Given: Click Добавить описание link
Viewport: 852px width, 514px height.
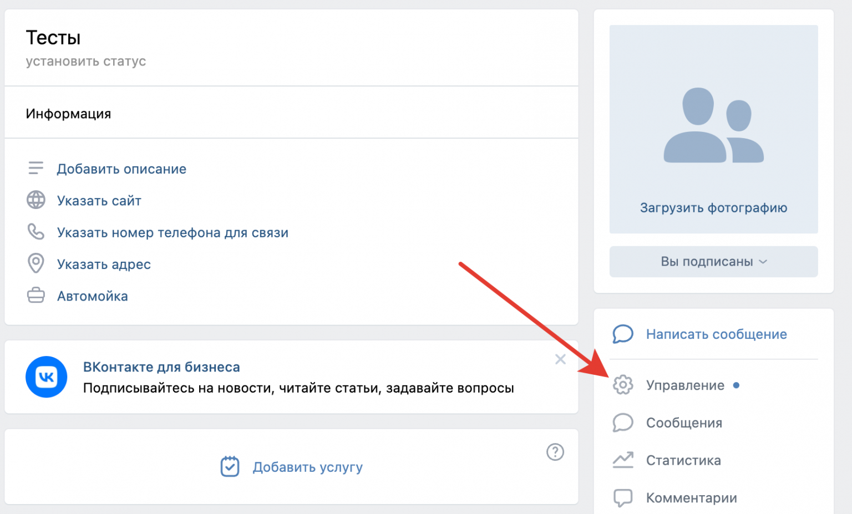Looking at the screenshot, I should pos(121,169).
